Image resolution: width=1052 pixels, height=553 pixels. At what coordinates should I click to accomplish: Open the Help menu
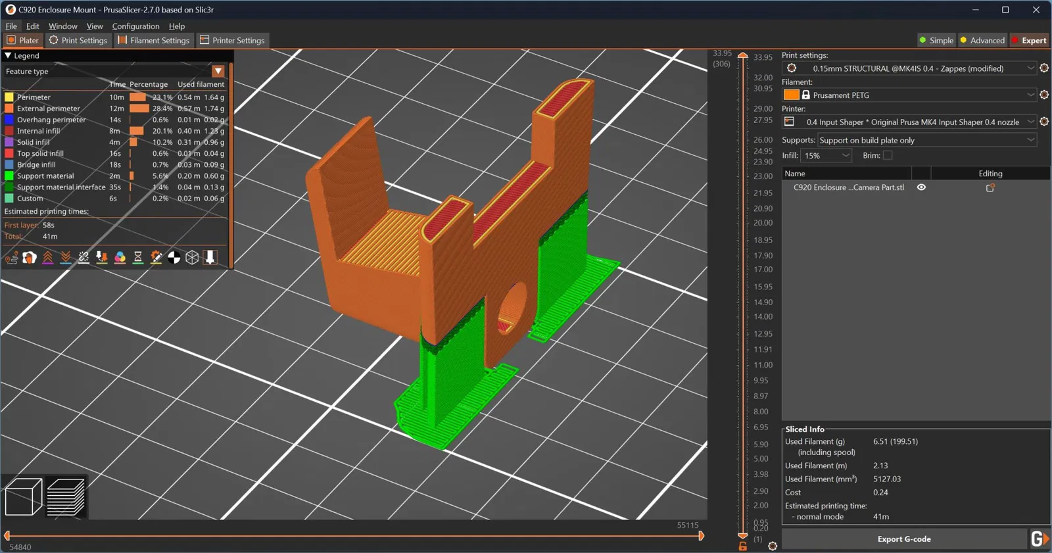pos(177,26)
